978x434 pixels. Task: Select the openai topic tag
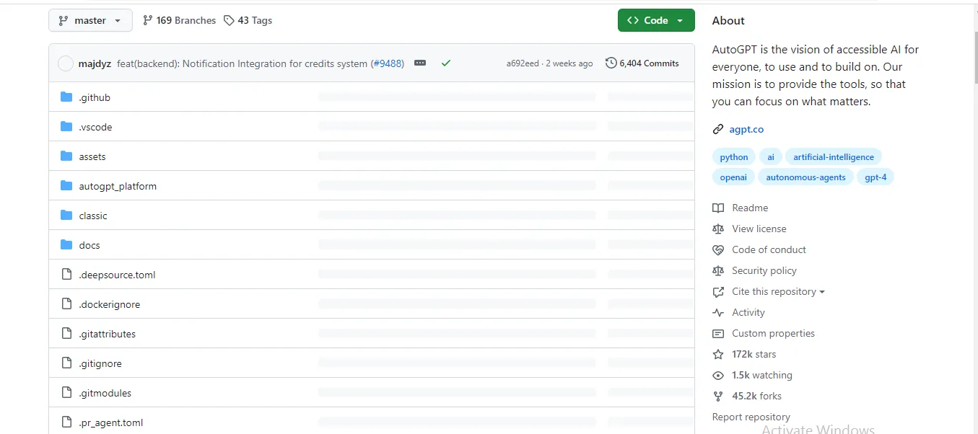pos(733,177)
